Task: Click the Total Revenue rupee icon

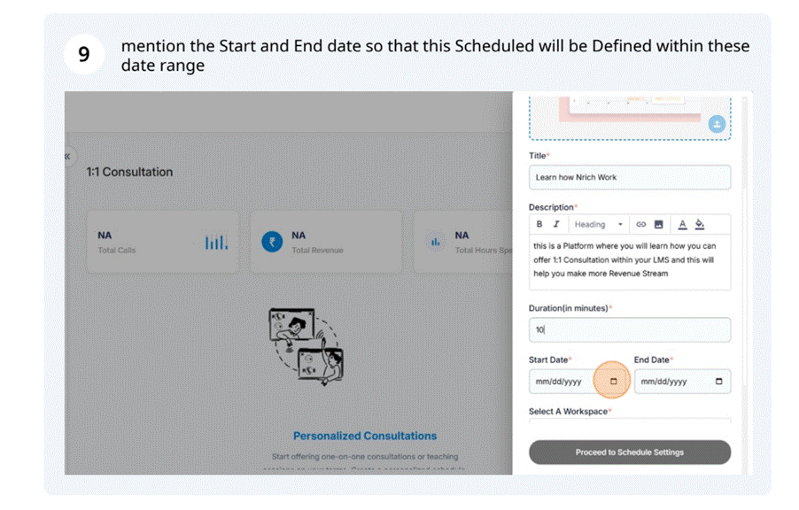Action: [x=272, y=242]
